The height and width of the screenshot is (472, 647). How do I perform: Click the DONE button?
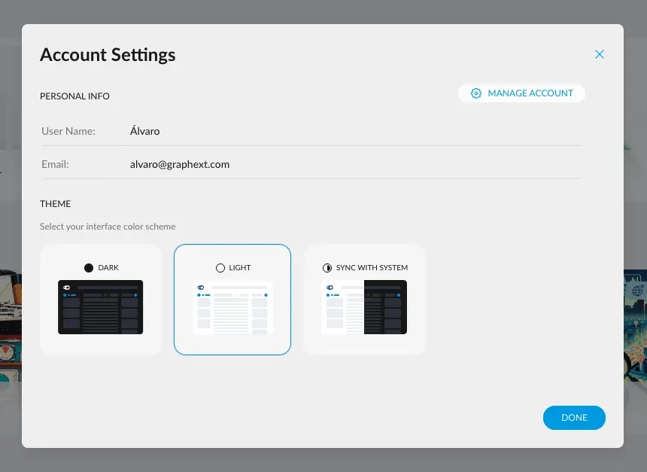(574, 418)
